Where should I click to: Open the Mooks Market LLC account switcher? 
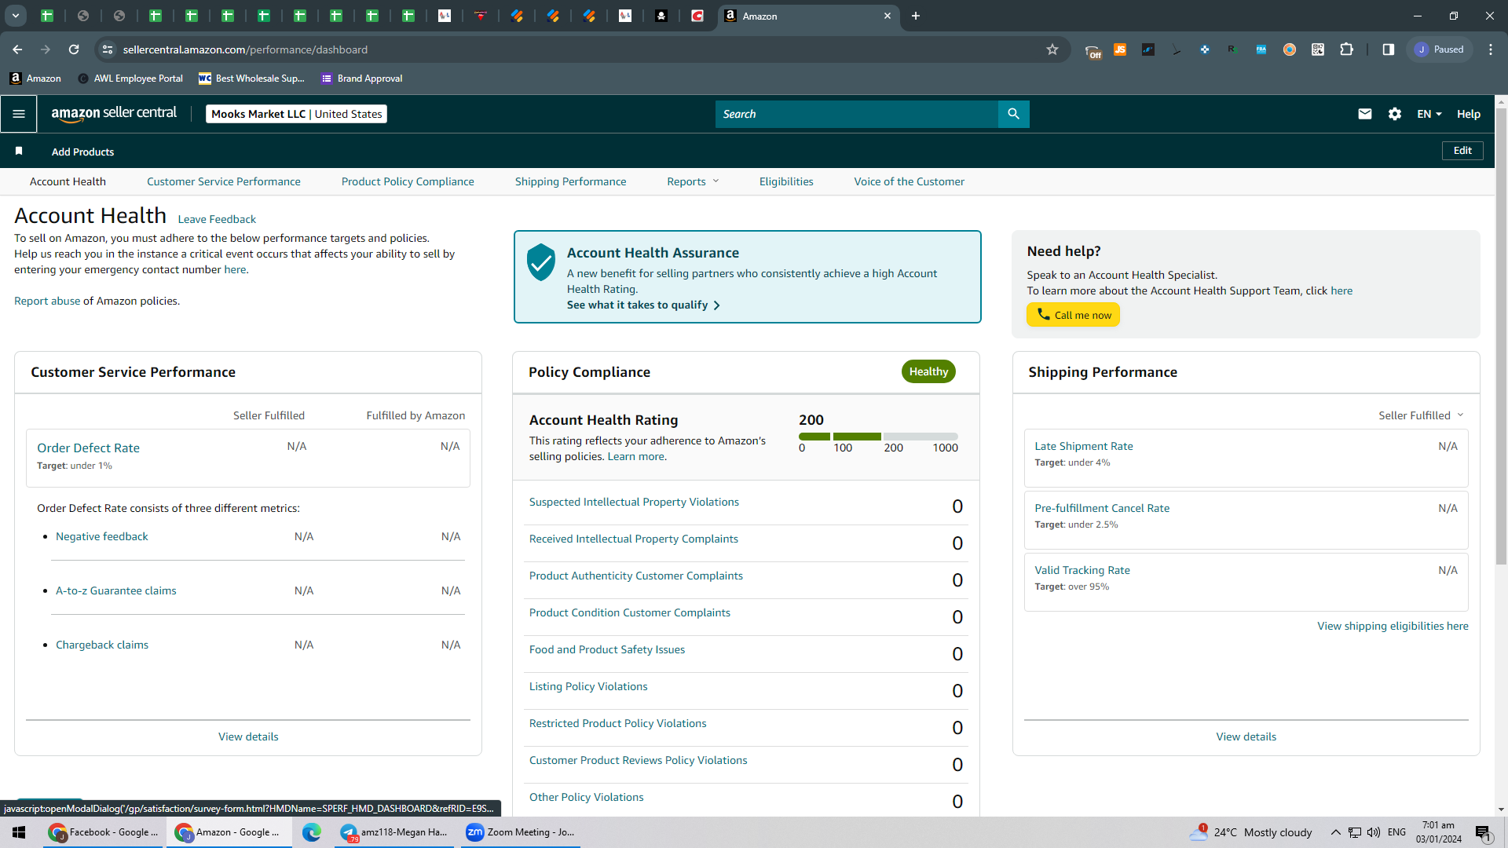coord(297,114)
